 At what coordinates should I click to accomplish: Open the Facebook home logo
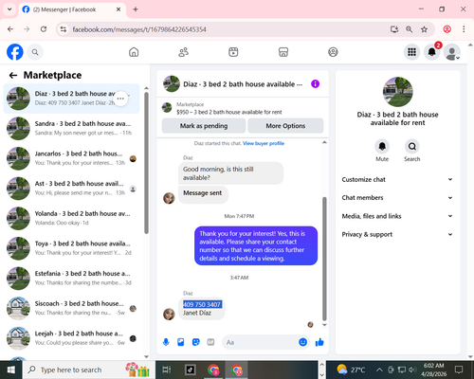click(15, 52)
